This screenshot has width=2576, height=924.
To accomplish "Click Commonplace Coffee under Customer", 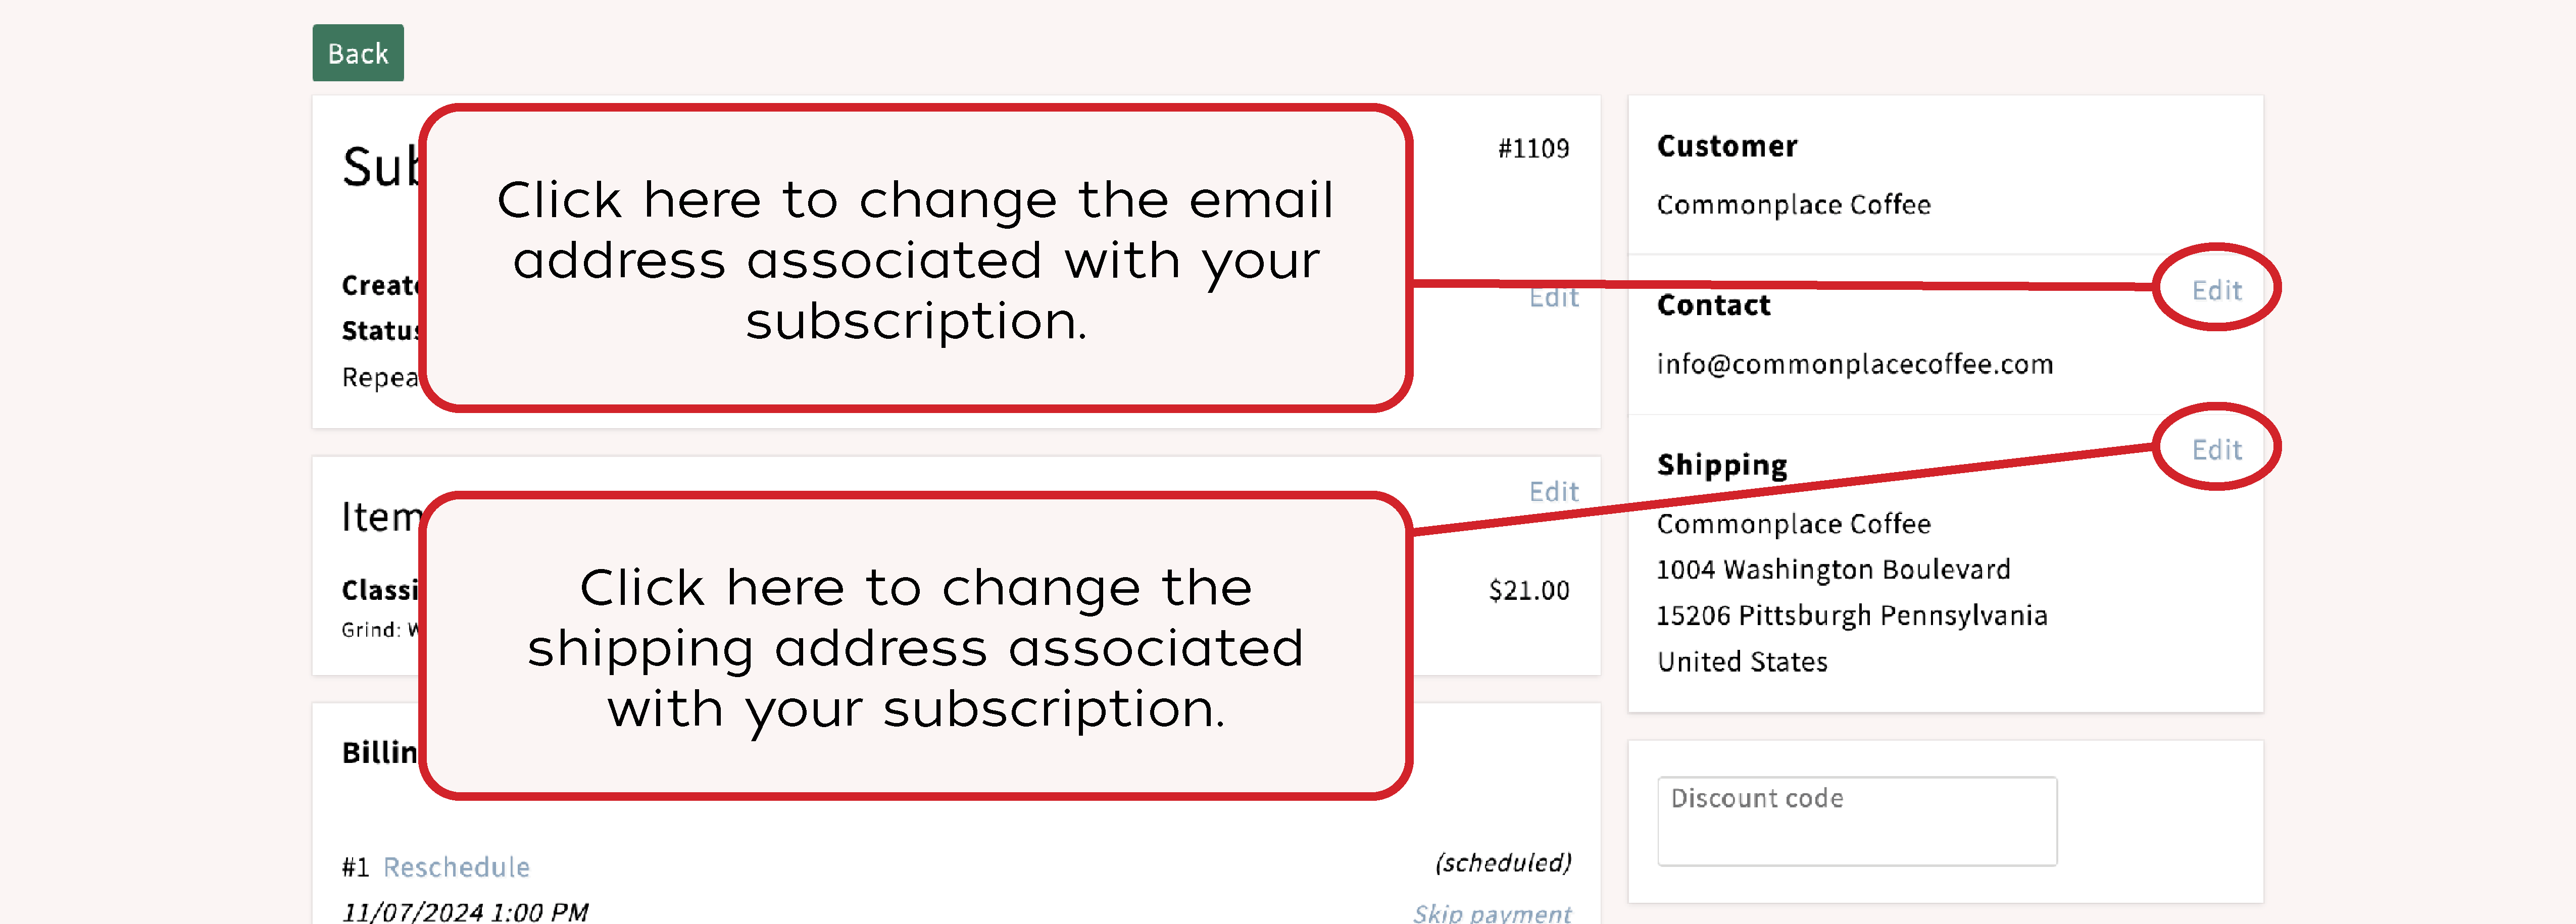I will (1793, 205).
